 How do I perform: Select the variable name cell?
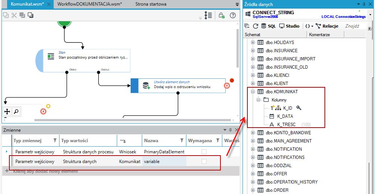click(164, 162)
